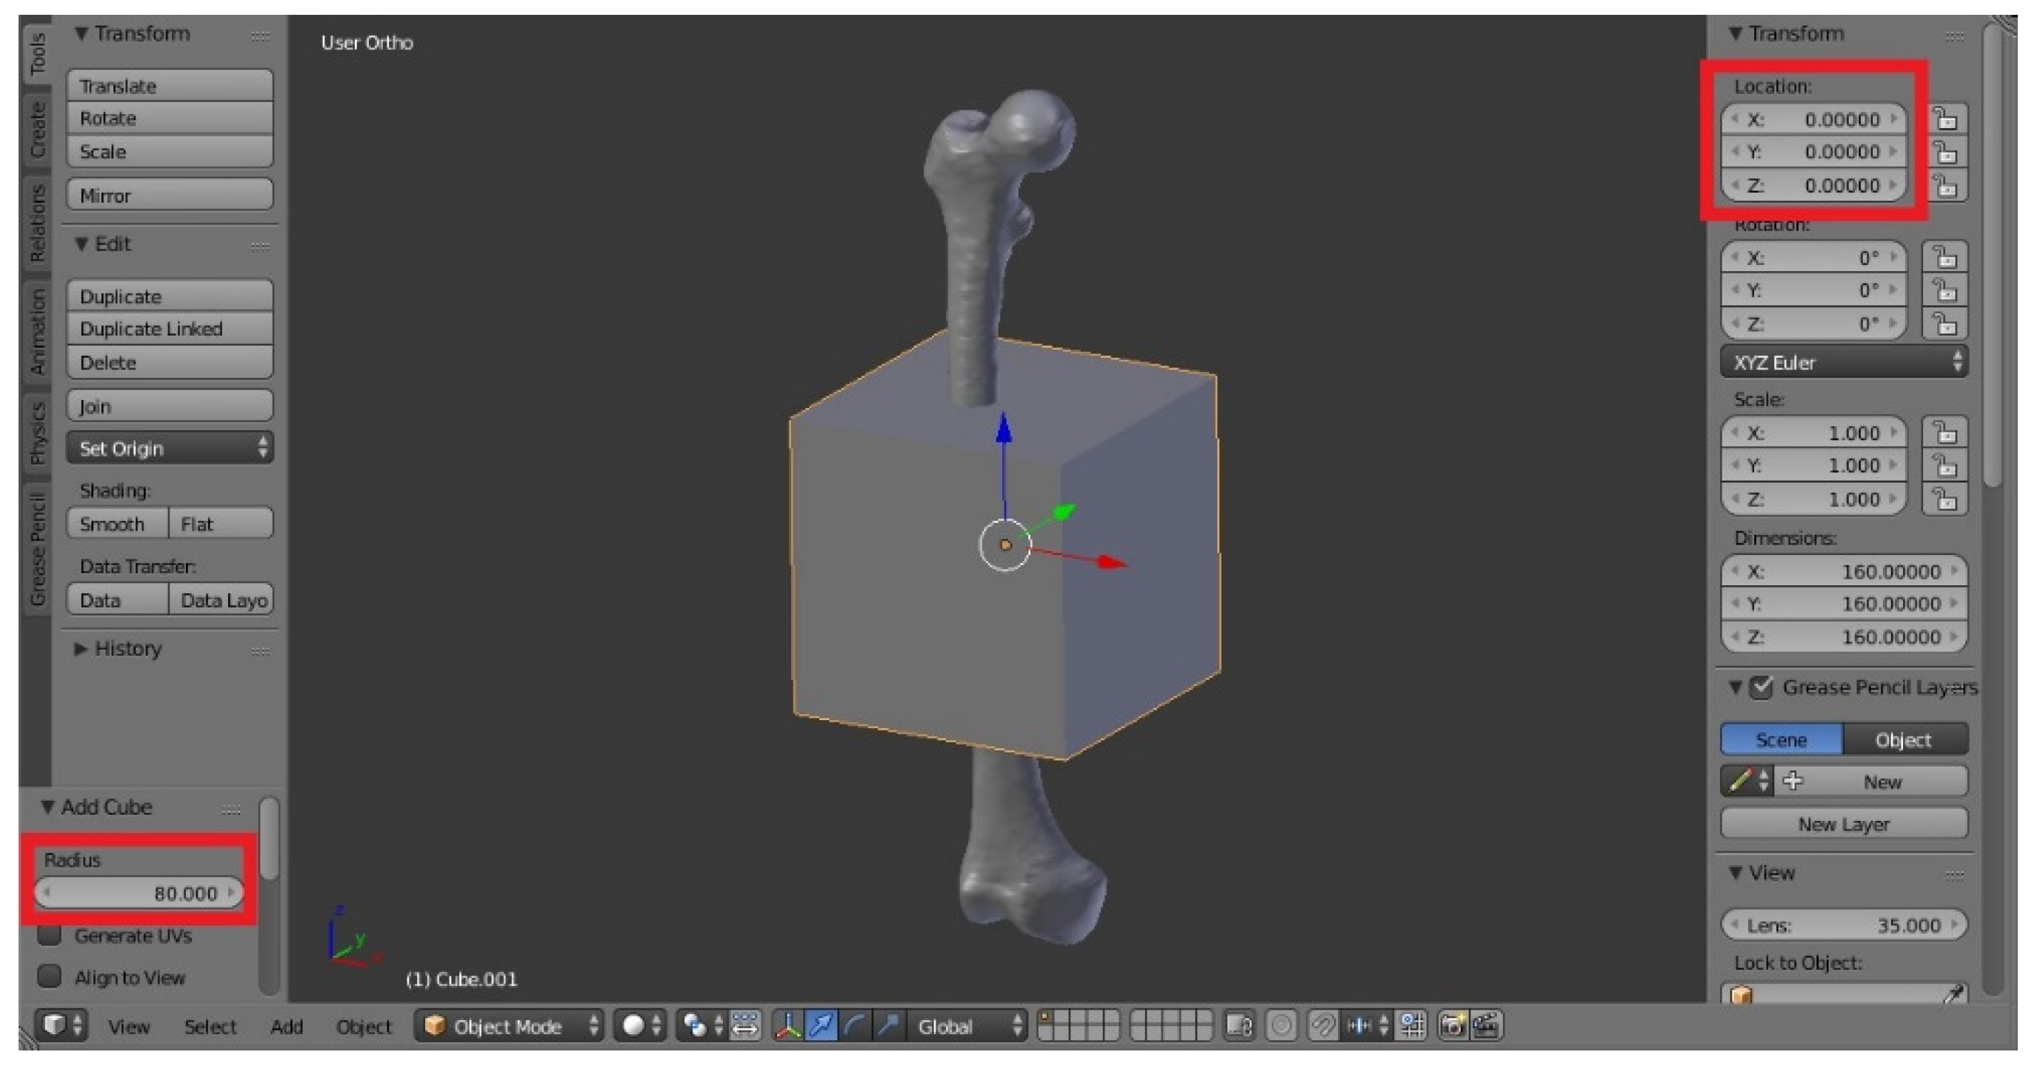Disable the Grease Pencil Layers checkbox
2040x1069 pixels.
(1761, 687)
